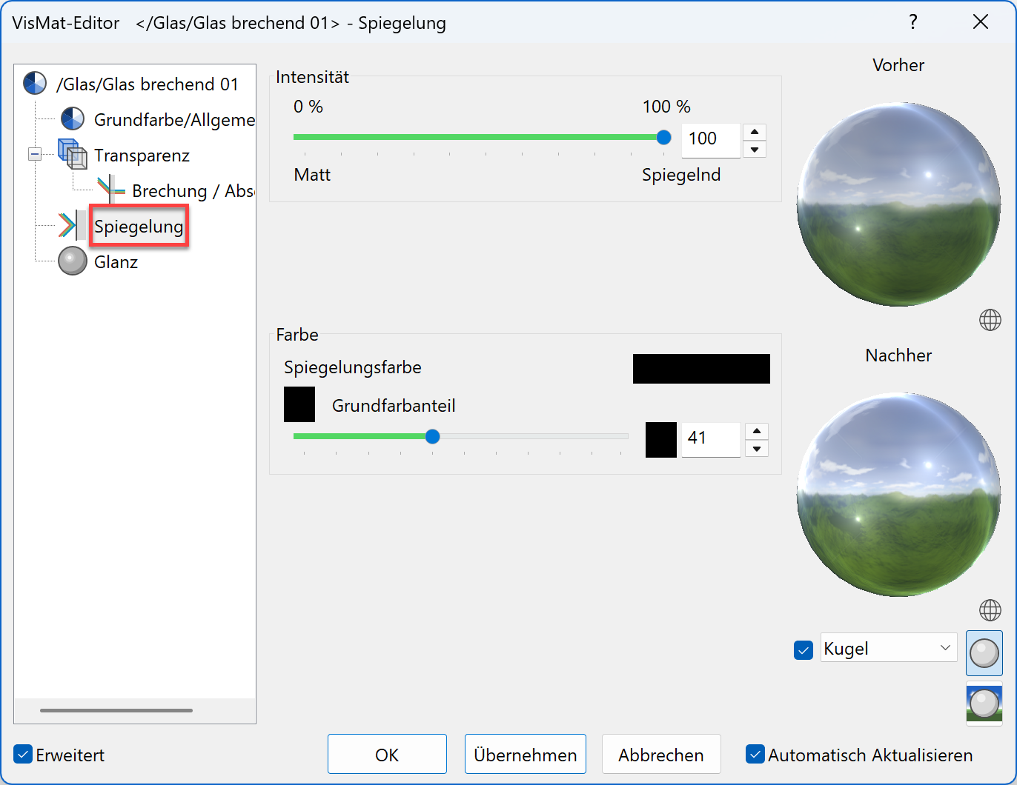Click the Intensität value up arrow

point(754,131)
